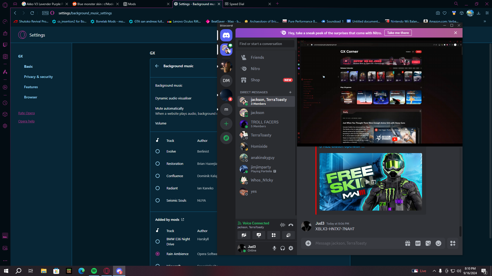The width and height of the screenshot is (492, 276).
Task: Open Discord User Settings gear
Action: [291, 248]
